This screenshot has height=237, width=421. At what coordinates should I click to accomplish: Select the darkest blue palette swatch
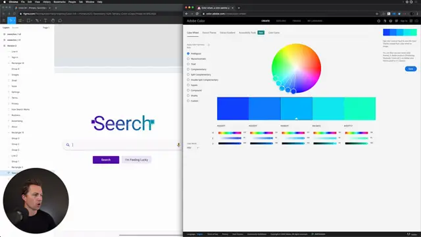[233, 109]
